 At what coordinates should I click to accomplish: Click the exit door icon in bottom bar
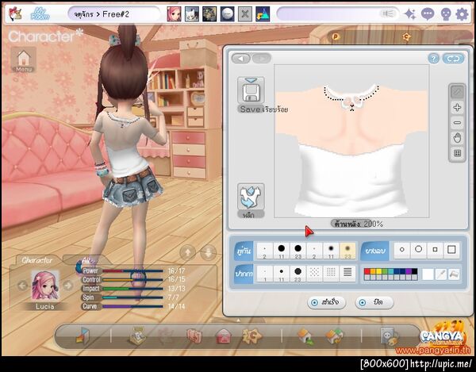pyautogui.click(x=82, y=336)
